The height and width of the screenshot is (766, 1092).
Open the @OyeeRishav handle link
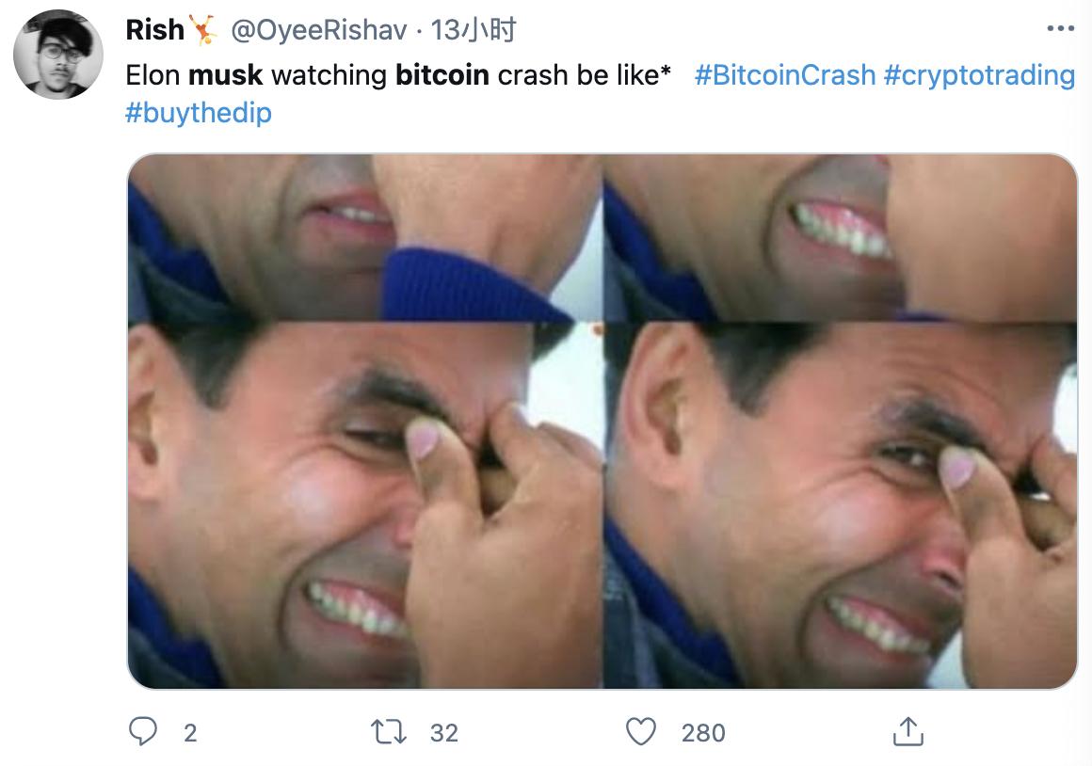[x=319, y=30]
